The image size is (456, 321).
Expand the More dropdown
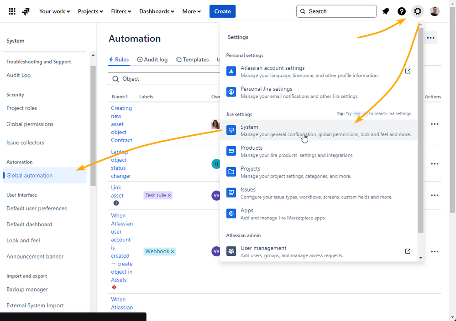pos(192,11)
